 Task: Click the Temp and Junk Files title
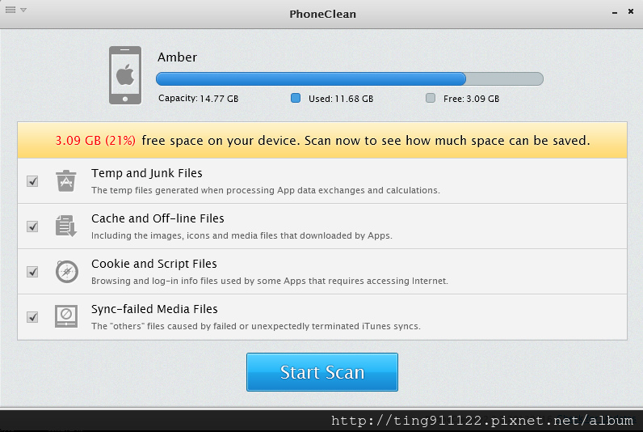click(147, 173)
